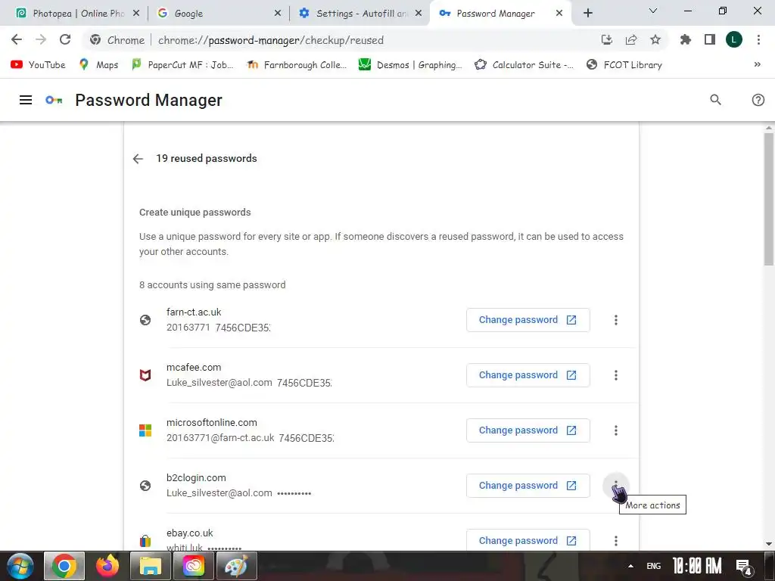Show more bookmarks with double chevron
This screenshot has width=775, height=581.
coord(757,65)
